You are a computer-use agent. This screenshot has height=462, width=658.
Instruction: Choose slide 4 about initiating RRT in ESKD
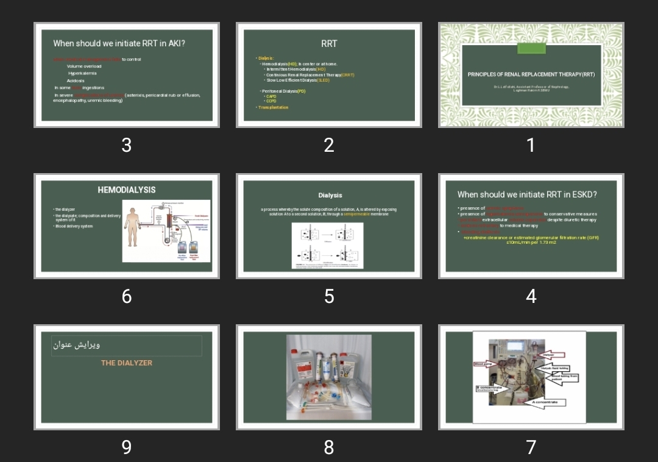point(531,226)
